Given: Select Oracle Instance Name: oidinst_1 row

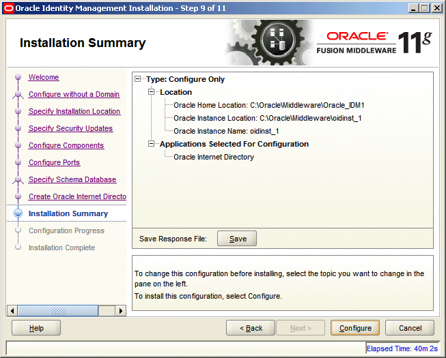Looking at the screenshot, I should (x=226, y=131).
